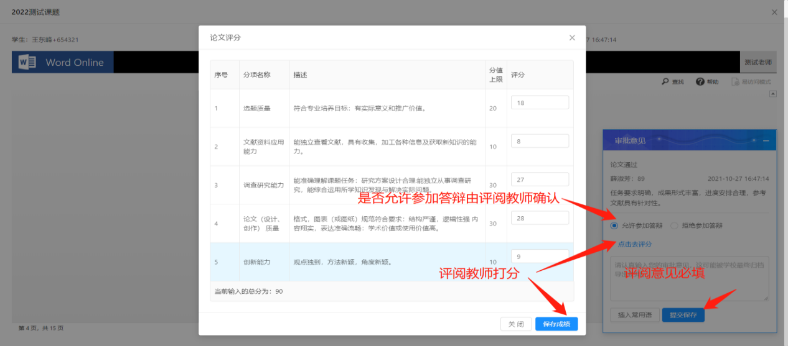The width and height of the screenshot is (788, 346).
Task: Click the 关闭 button in dialog
Action: click(516, 324)
